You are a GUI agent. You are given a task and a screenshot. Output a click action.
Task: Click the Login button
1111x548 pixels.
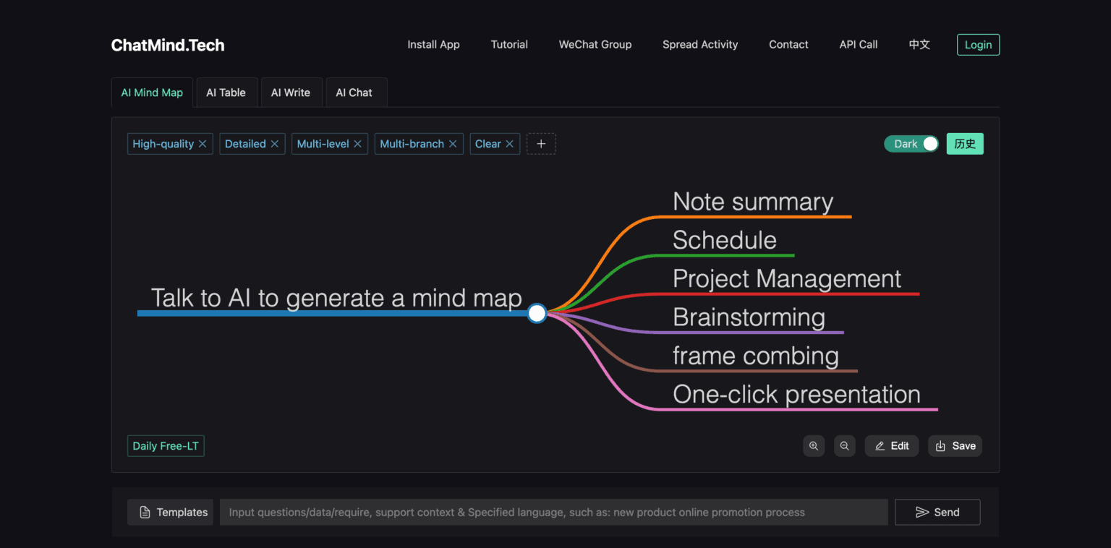pyautogui.click(x=978, y=45)
